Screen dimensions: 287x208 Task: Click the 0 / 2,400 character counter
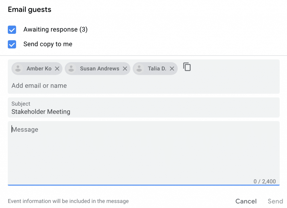(265, 181)
